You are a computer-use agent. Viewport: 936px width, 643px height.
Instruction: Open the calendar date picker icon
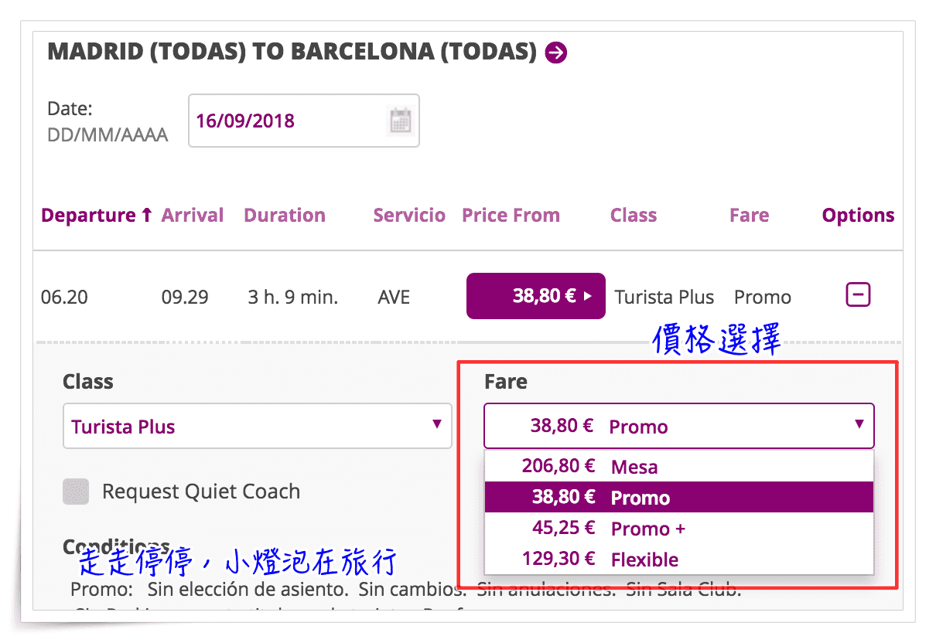[400, 121]
